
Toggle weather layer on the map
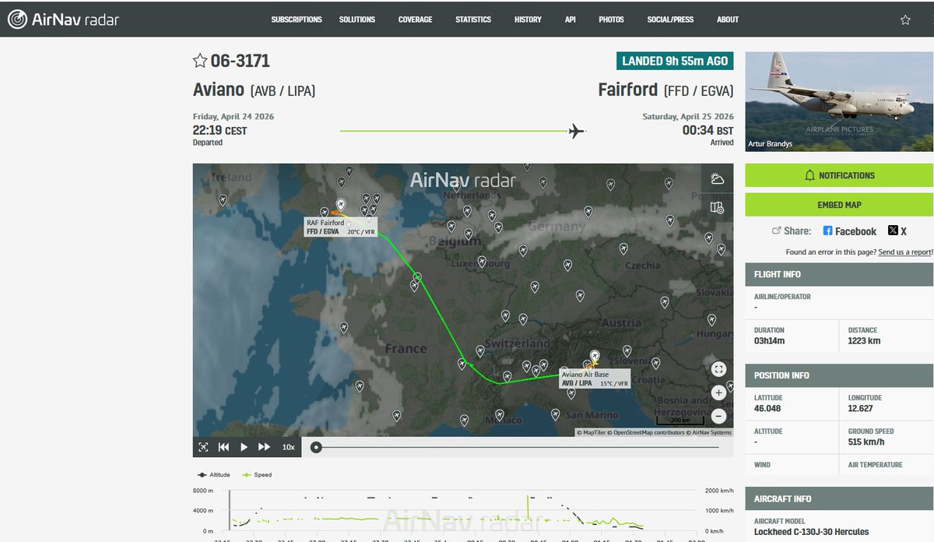(718, 179)
